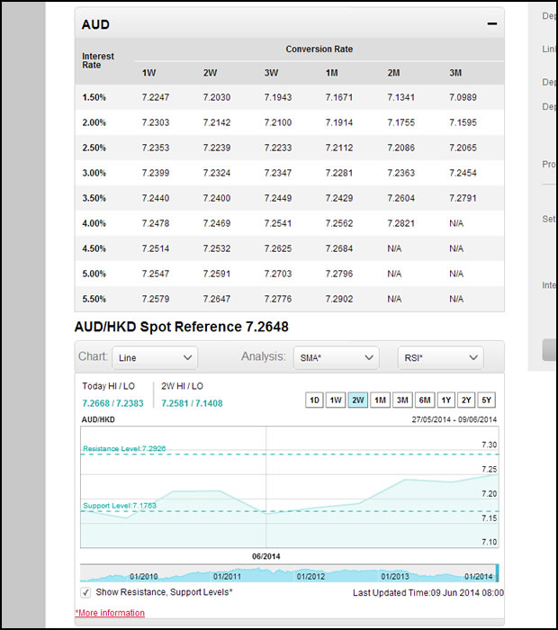Image resolution: width=558 pixels, height=630 pixels.
Task: Open the SMA* analysis dropdown
Action: 337,357
